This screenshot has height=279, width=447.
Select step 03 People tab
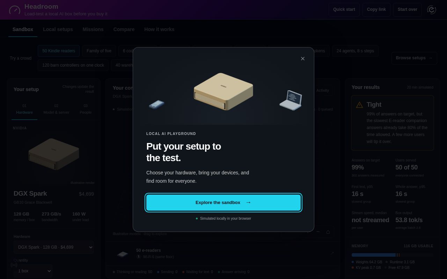pos(86,109)
